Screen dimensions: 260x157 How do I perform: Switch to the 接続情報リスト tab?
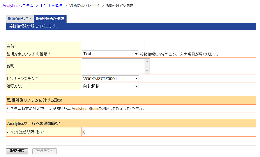tap(20, 19)
